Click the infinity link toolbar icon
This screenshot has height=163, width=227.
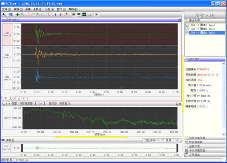pyautogui.click(x=96, y=15)
